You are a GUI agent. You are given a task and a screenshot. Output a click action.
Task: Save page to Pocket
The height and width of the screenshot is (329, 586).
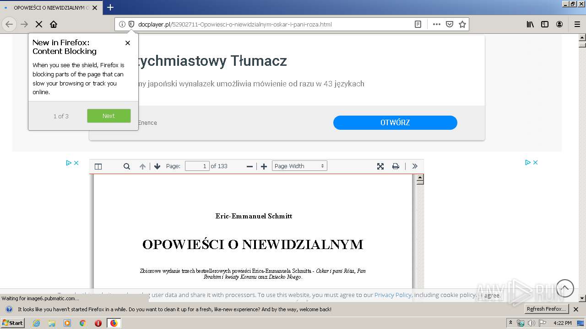(450, 24)
